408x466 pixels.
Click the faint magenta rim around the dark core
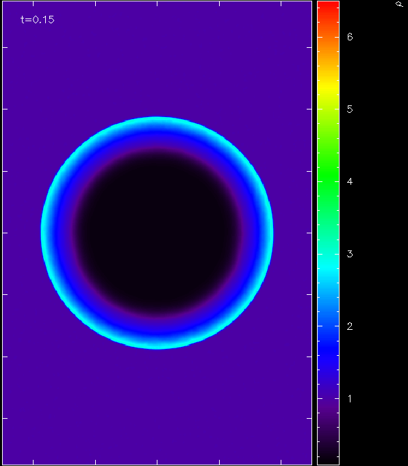pyautogui.click(x=157, y=150)
